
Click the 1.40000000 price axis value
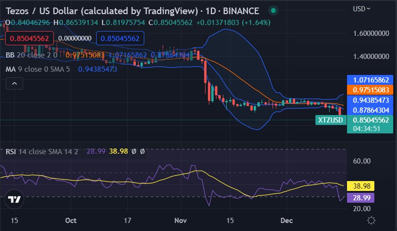point(371,56)
